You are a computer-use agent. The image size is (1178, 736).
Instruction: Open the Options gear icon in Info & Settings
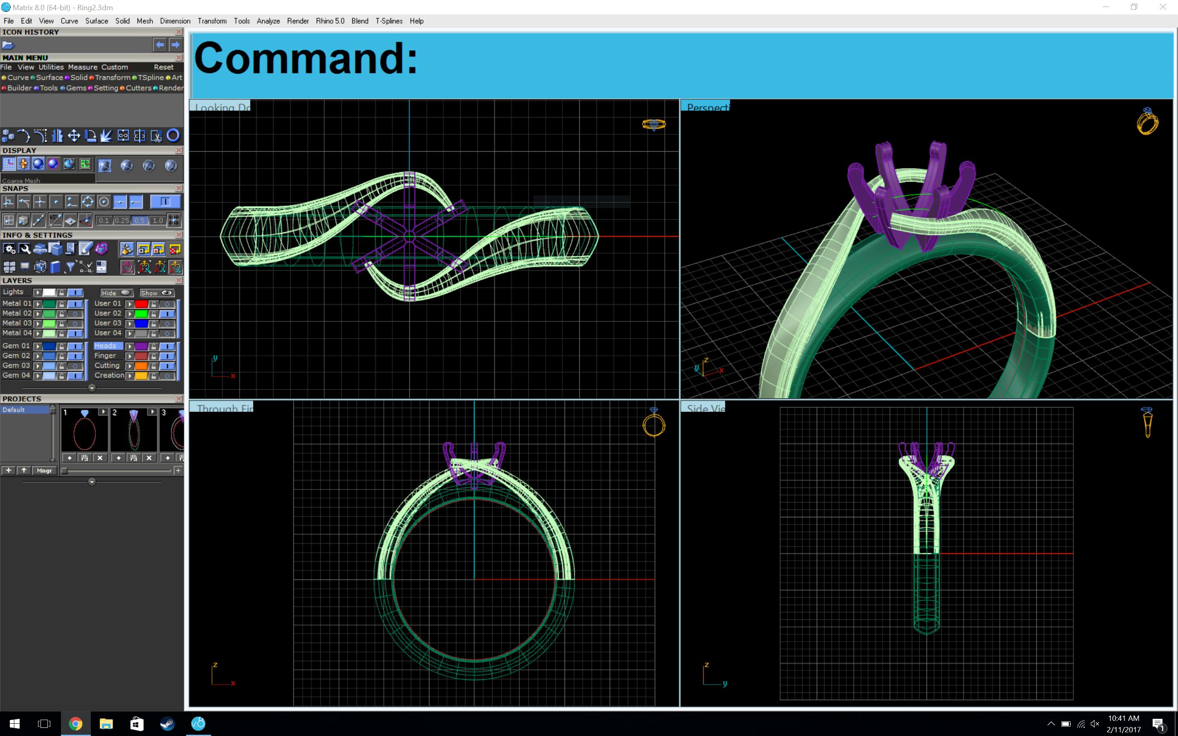tap(10, 248)
